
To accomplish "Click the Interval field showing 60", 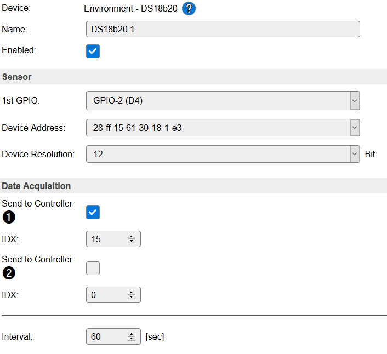I will tap(106, 336).
